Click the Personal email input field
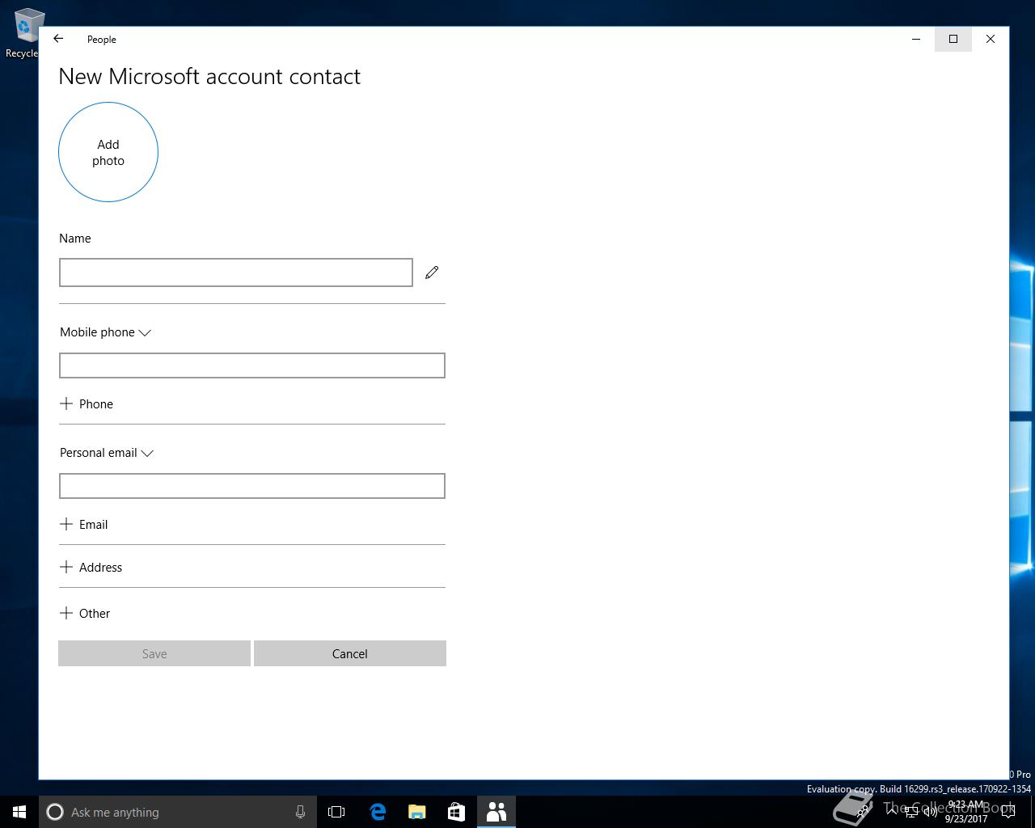The image size is (1035, 828). 252,486
